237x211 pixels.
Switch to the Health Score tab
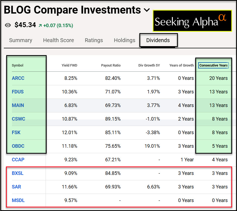tap(58, 40)
